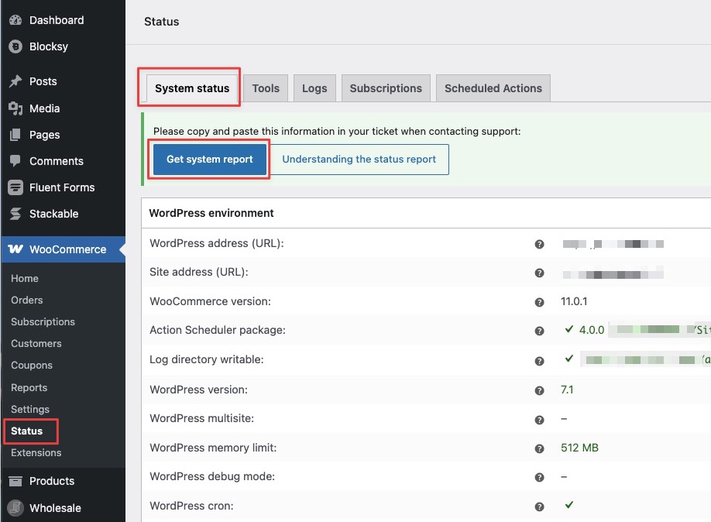Click the Get system report button
The height and width of the screenshot is (522, 711).
[209, 160]
